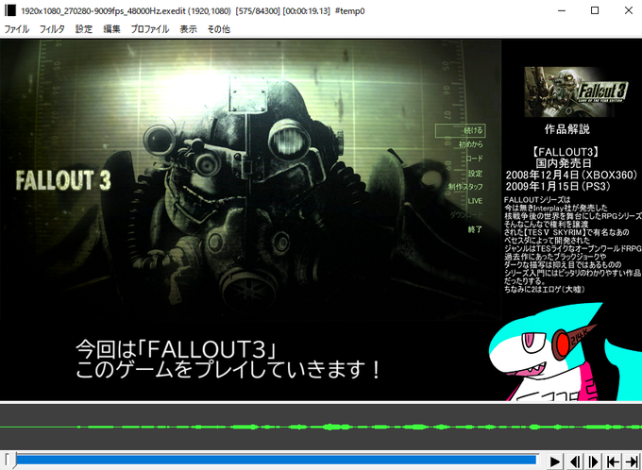This screenshot has height=470, width=642.
Task: Click 続ける in the game menu
Action: click(x=461, y=130)
